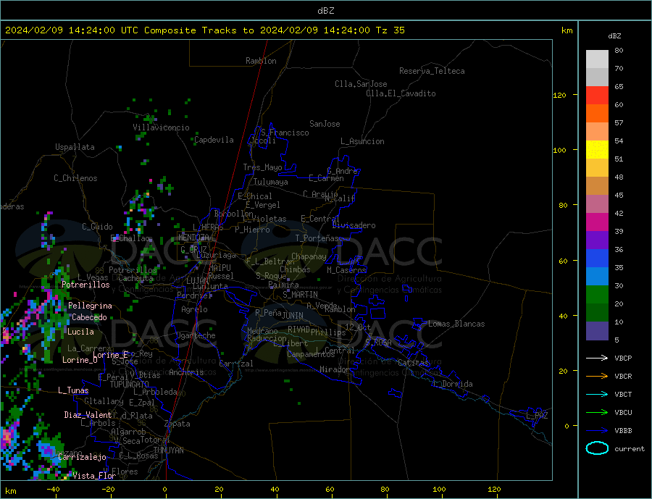Click the E_Carmen label
The height and width of the screenshot is (499, 652).
327,178
